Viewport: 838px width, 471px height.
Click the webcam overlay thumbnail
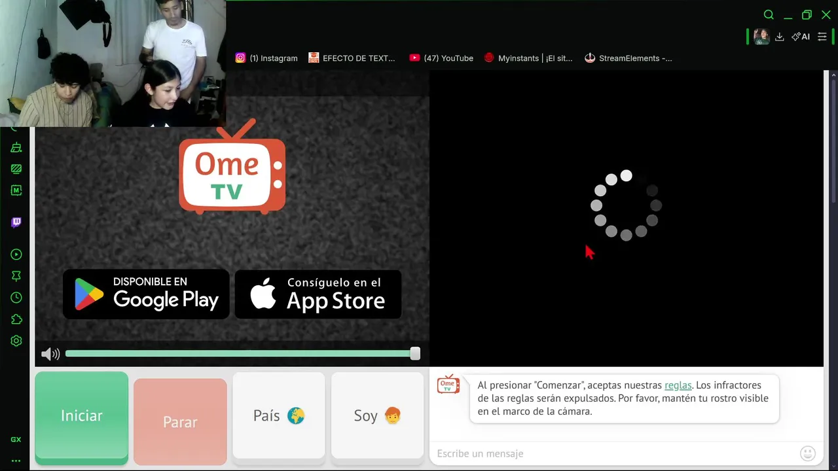point(113,63)
